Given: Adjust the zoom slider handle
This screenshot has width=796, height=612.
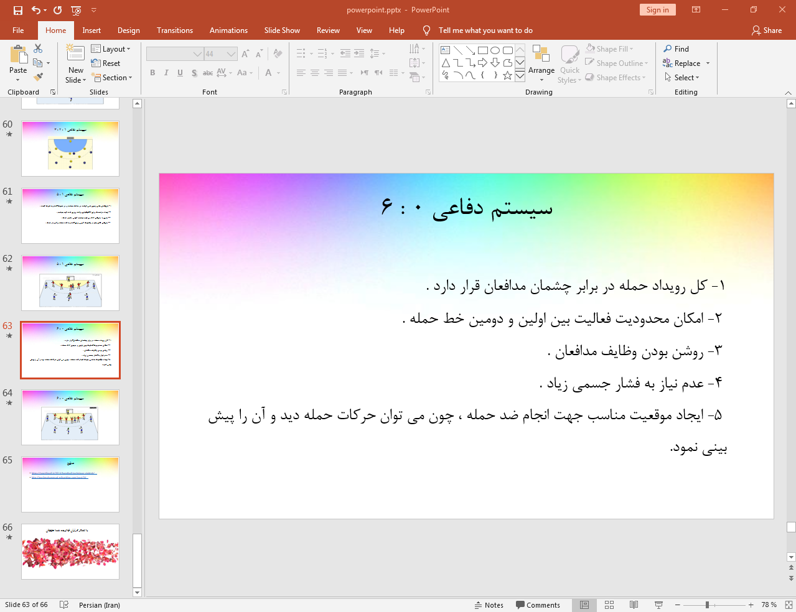Looking at the screenshot, I should [x=707, y=605].
